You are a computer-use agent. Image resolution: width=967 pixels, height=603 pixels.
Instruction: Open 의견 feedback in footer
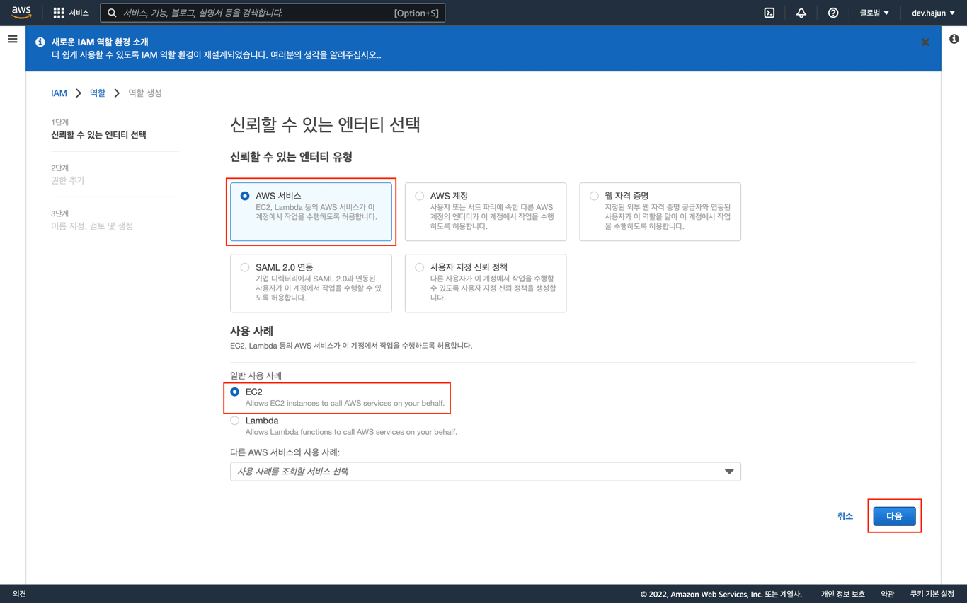click(x=20, y=594)
